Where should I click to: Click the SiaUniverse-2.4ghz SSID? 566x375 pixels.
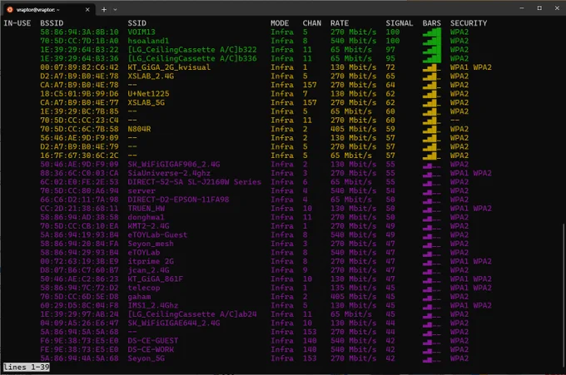click(169, 173)
